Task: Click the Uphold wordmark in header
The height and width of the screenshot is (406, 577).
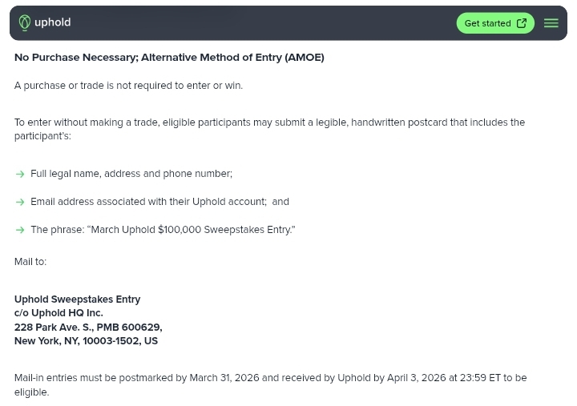Action: (53, 23)
